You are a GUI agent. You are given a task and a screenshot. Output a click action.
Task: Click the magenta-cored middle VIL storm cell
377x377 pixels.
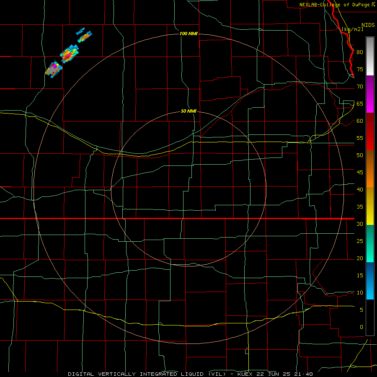(69, 54)
